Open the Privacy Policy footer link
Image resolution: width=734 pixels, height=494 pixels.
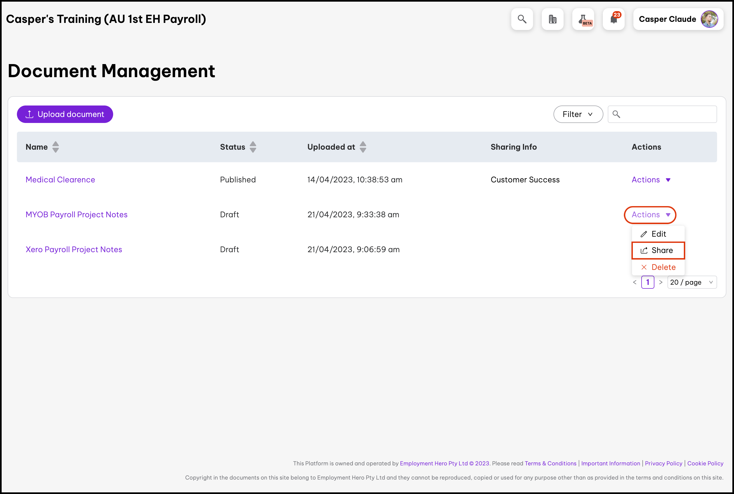[663, 463]
